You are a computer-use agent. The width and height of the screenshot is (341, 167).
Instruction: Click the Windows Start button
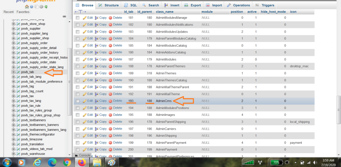tap(6, 162)
